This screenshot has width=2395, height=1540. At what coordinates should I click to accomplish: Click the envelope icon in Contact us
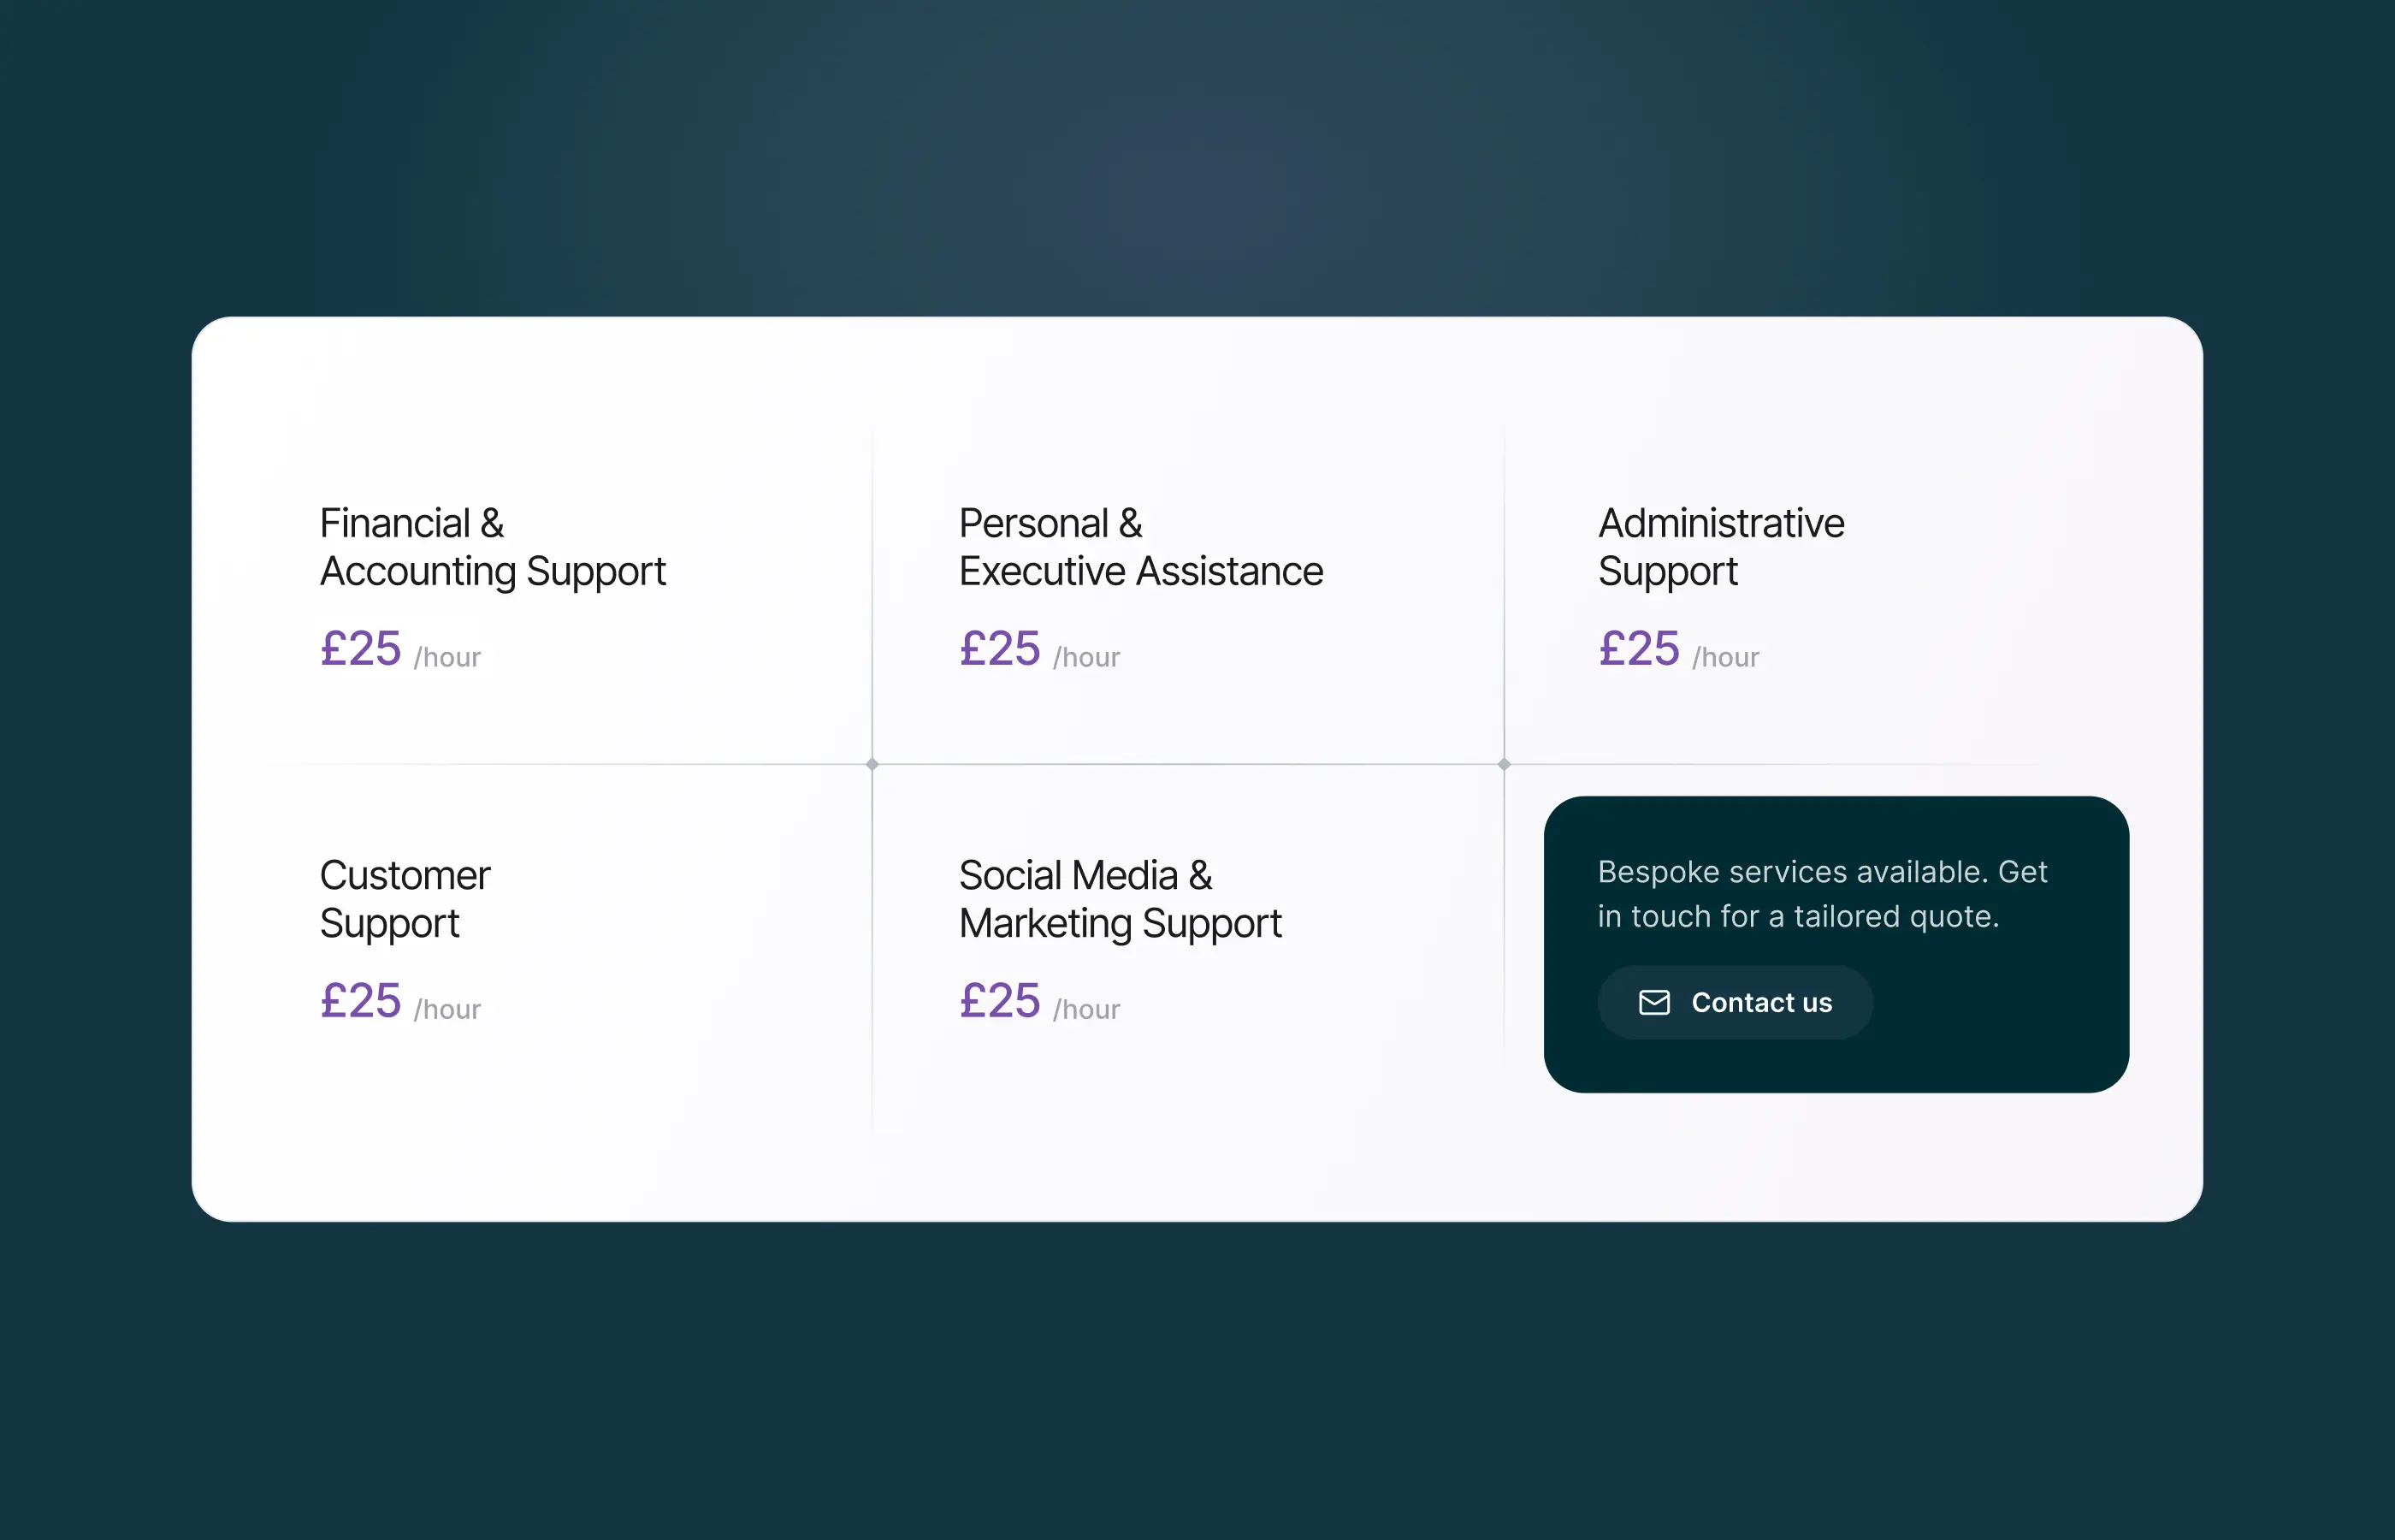(1654, 1002)
